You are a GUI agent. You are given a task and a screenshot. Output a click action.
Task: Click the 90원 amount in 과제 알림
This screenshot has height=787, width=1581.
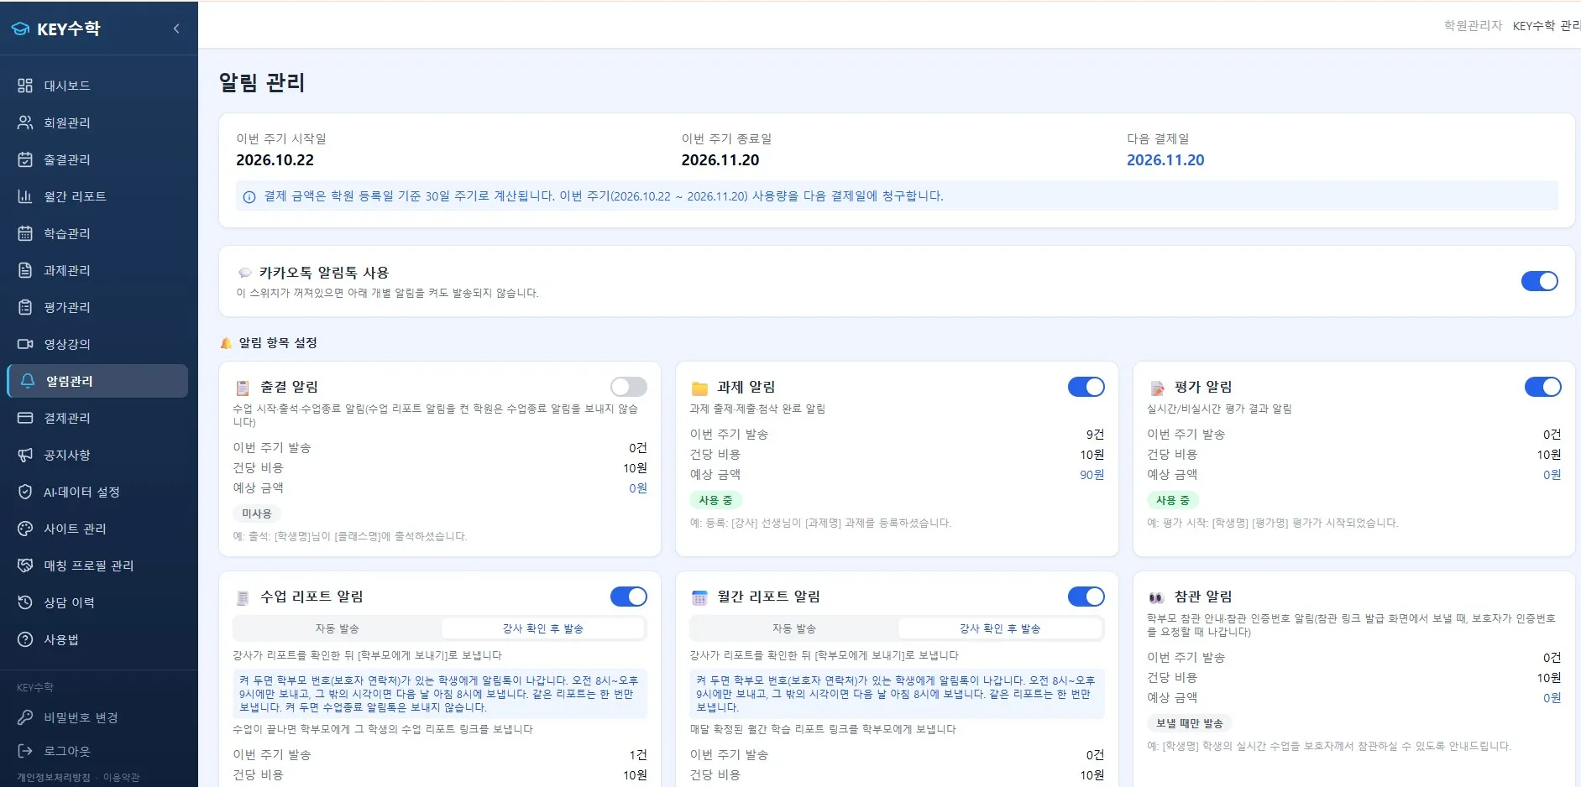pyautogui.click(x=1092, y=475)
